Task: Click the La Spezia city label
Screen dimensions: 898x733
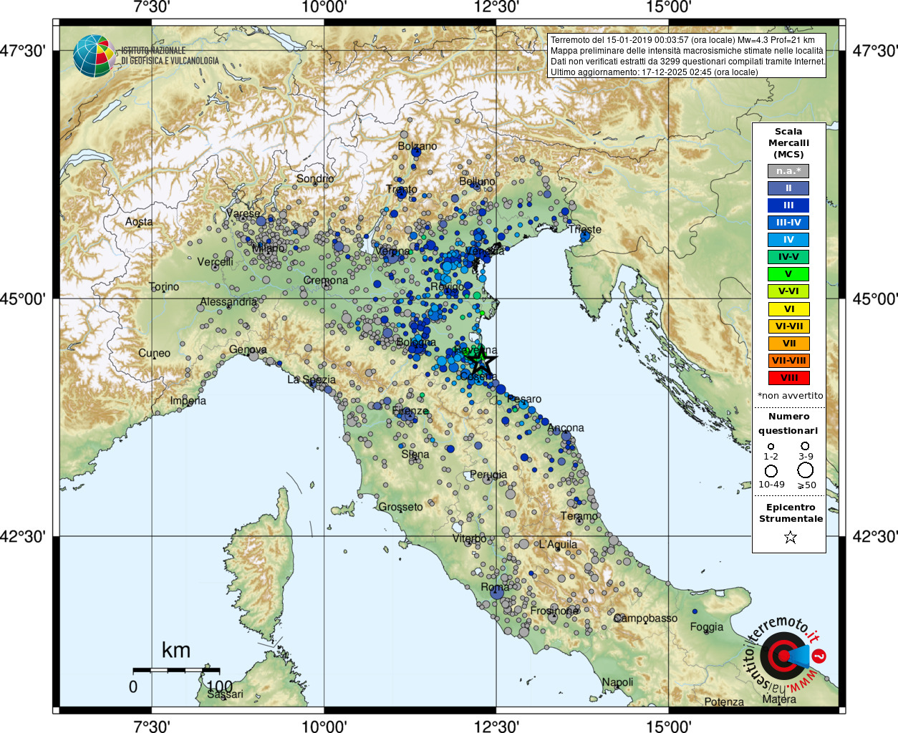Action: 312,379
